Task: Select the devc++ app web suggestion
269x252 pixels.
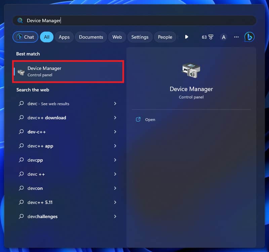Action: coord(40,146)
